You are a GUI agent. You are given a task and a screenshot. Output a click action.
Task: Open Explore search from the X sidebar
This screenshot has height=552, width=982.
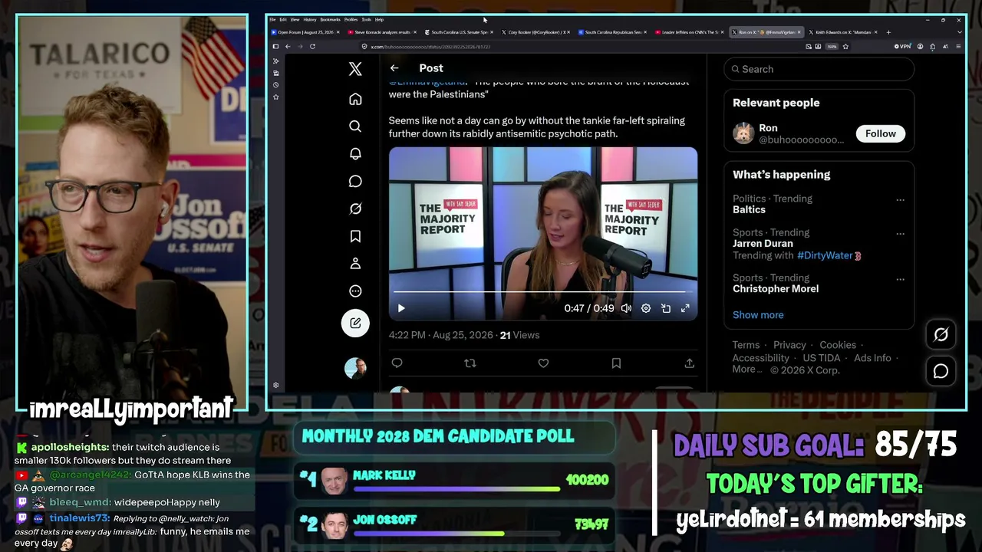tap(355, 127)
